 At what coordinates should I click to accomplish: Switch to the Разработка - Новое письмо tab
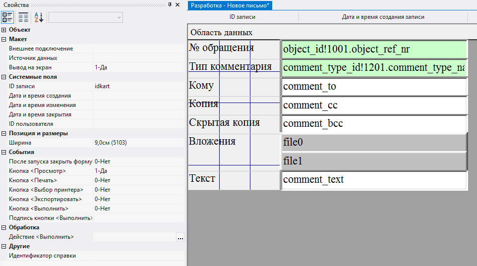pyautogui.click(x=230, y=5)
